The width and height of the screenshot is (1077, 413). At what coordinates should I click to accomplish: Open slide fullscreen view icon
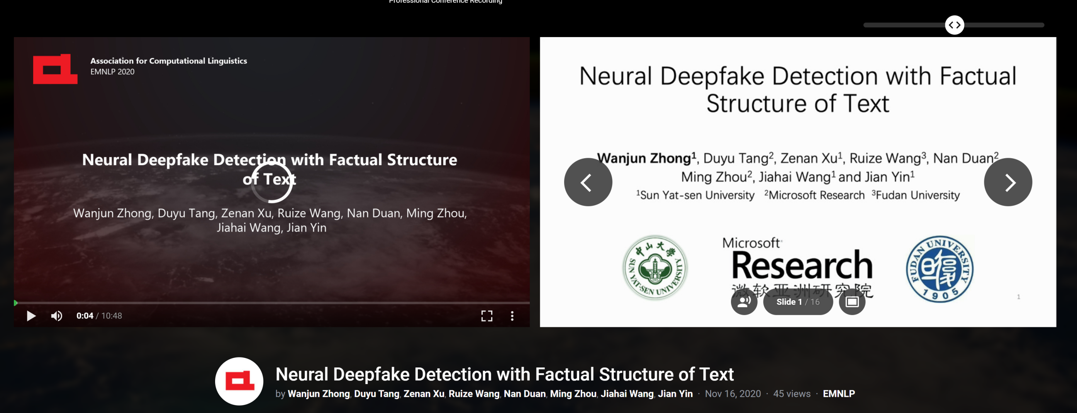(x=851, y=301)
